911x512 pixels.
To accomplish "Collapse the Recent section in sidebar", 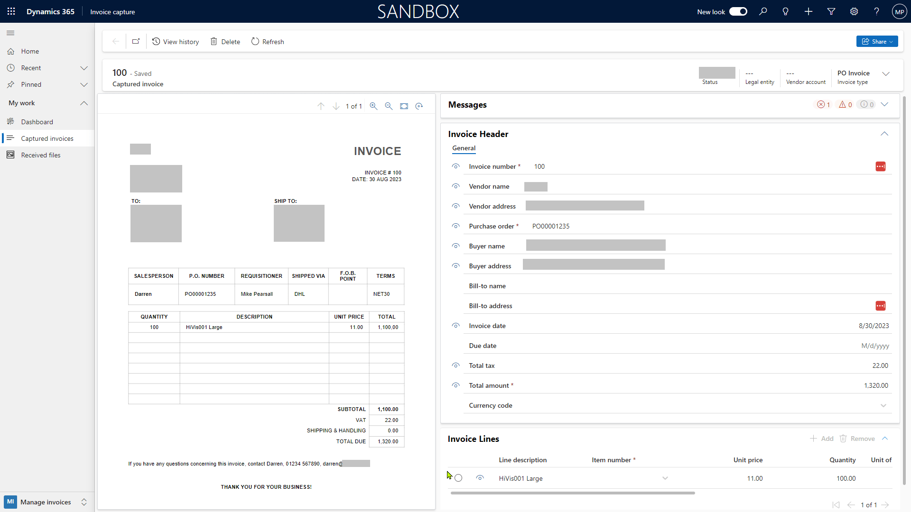I will (84, 68).
